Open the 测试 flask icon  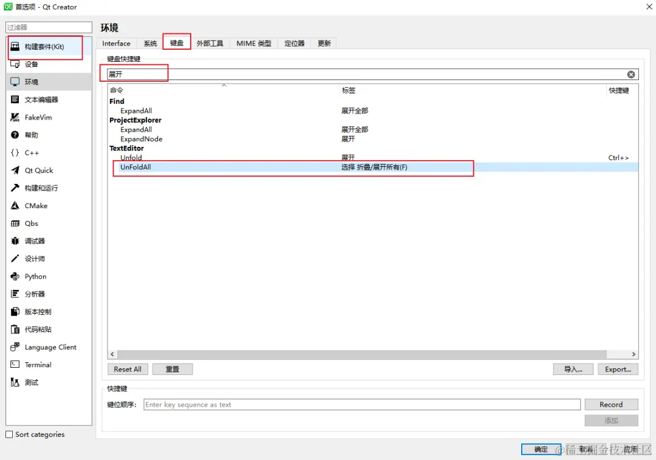(x=15, y=382)
